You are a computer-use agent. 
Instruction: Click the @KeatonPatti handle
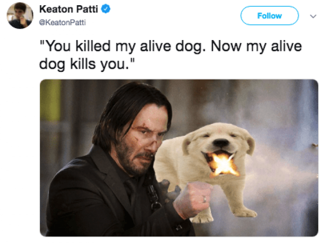[62, 22]
